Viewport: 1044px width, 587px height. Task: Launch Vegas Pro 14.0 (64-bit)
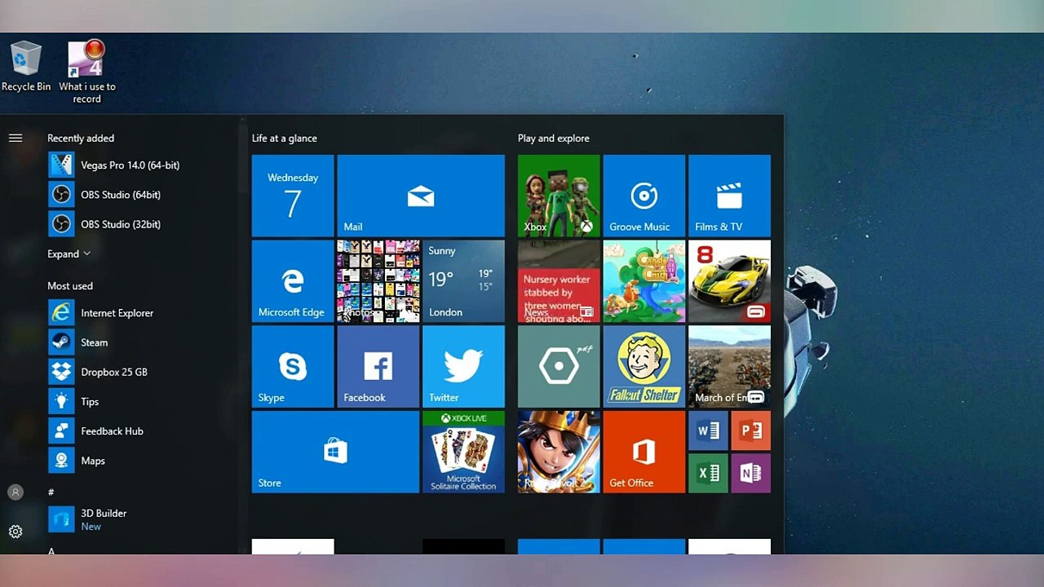click(x=114, y=165)
